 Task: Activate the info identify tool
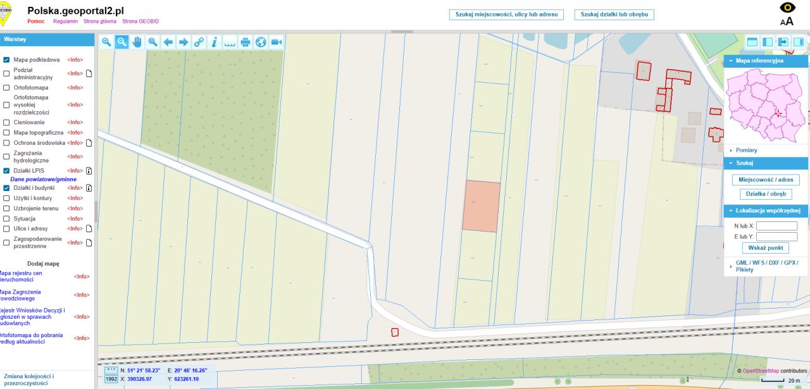215,42
